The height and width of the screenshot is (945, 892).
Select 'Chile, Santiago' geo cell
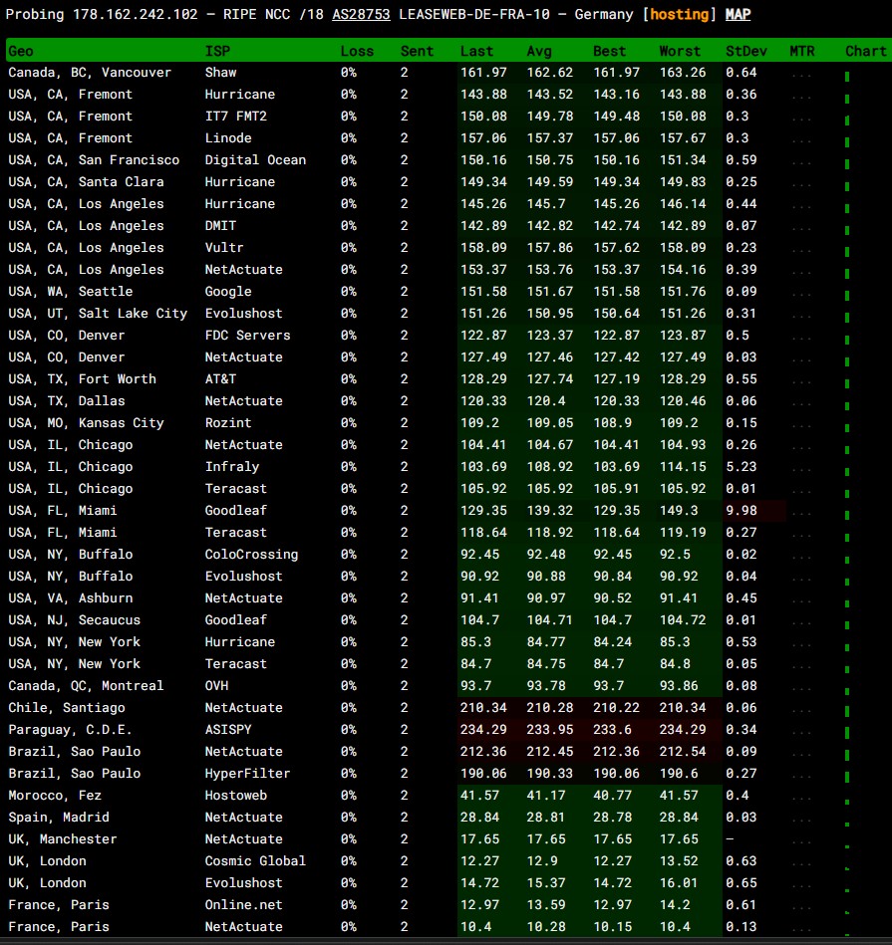pyautogui.click(x=67, y=708)
